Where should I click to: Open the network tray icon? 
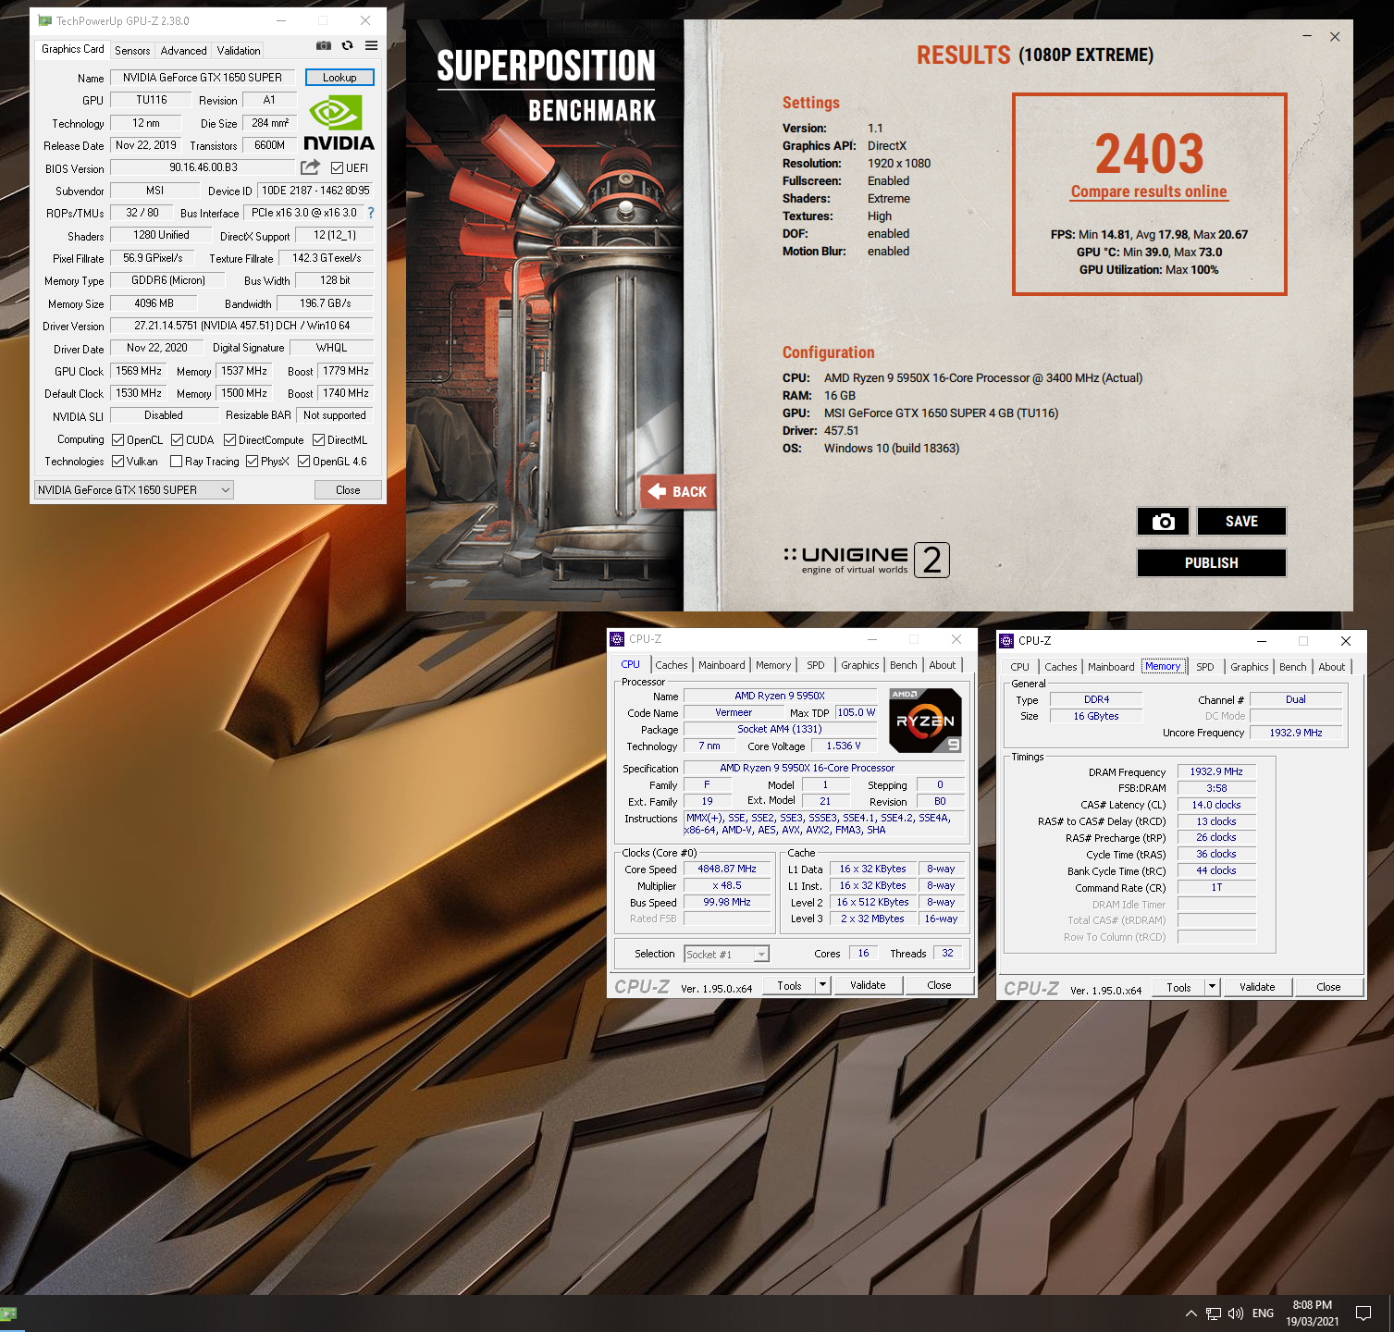pyautogui.click(x=1214, y=1313)
